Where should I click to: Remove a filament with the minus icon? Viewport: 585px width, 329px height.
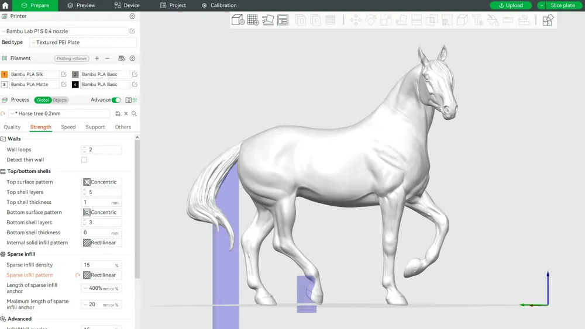point(108,58)
